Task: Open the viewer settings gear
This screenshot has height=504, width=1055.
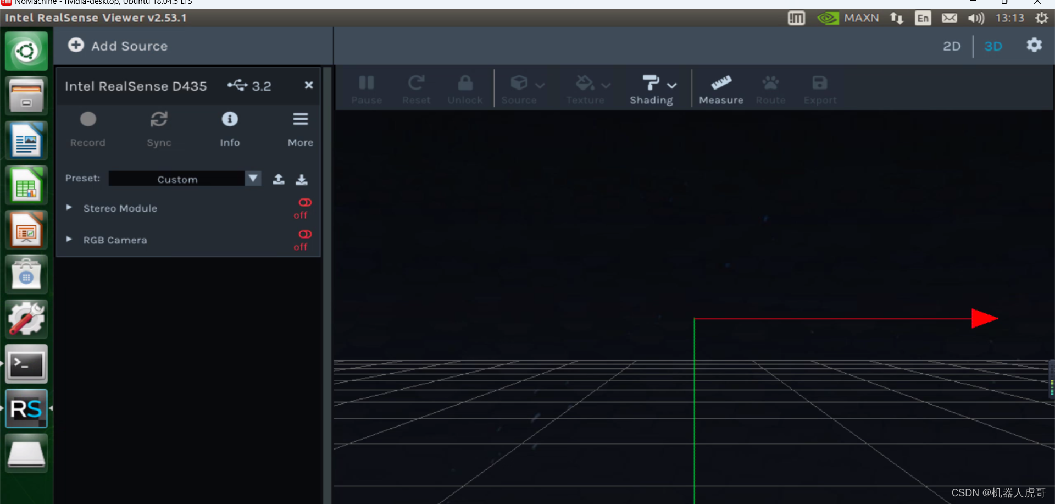Action: [x=1034, y=45]
